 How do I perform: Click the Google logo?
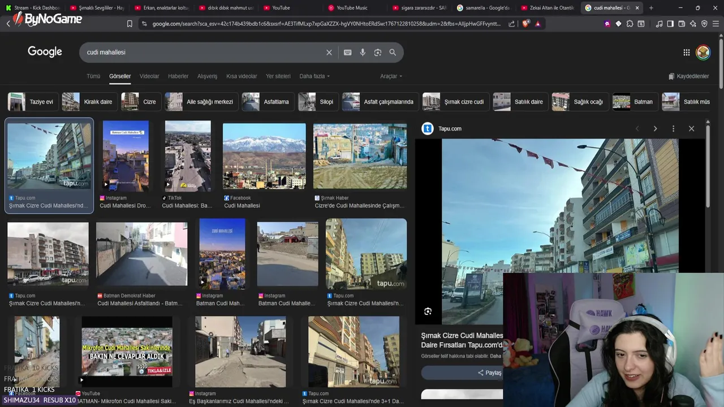click(45, 52)
